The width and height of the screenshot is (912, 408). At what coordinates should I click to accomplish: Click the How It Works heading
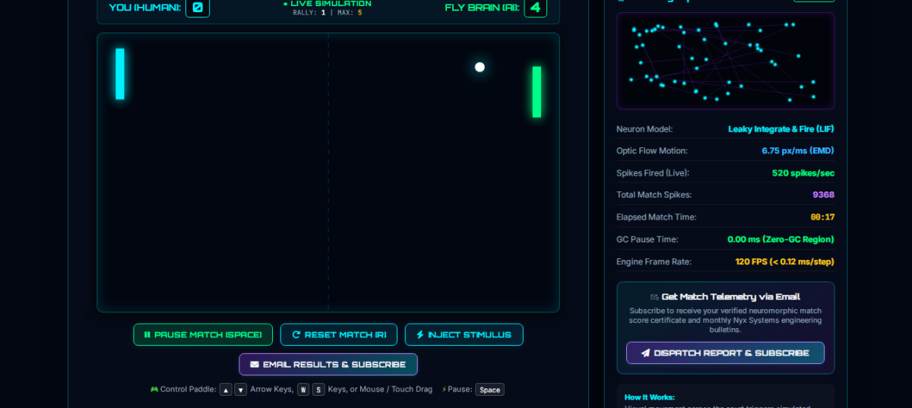(x=650, y=397)
